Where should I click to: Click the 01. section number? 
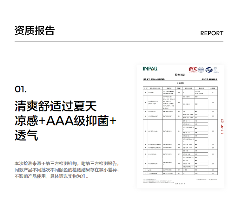pos(21,89)
